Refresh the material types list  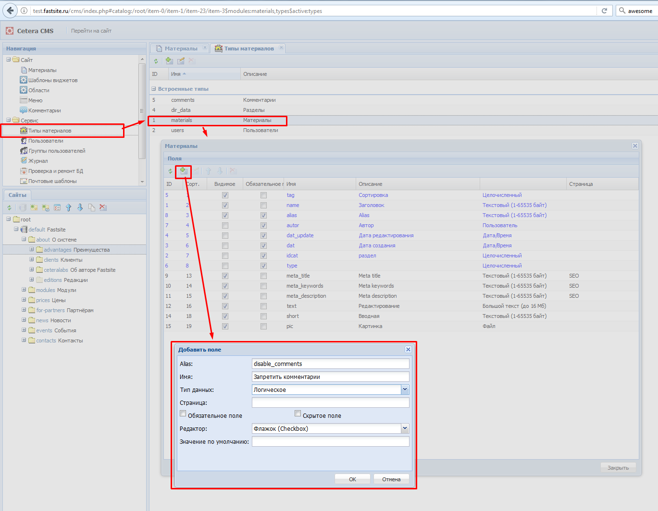156,61
